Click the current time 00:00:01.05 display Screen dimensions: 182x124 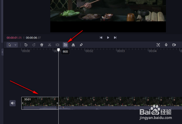click(x=14, y=38)
